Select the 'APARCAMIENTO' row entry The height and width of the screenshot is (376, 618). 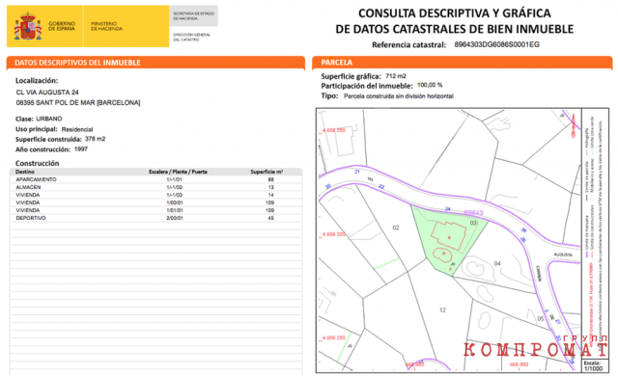pos(36,179)
